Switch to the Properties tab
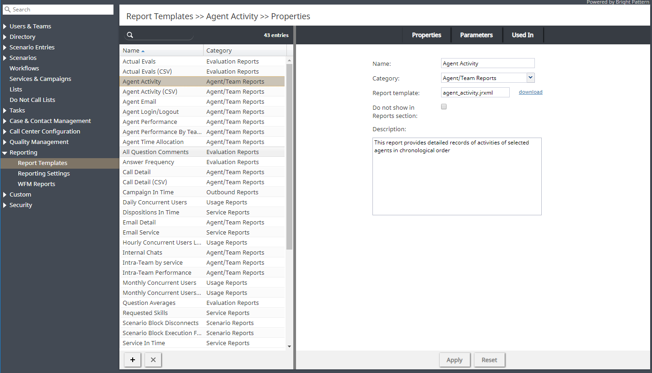The height and width of the screenshot is (373, 652). pyautogui.click(x=426, y=35)
